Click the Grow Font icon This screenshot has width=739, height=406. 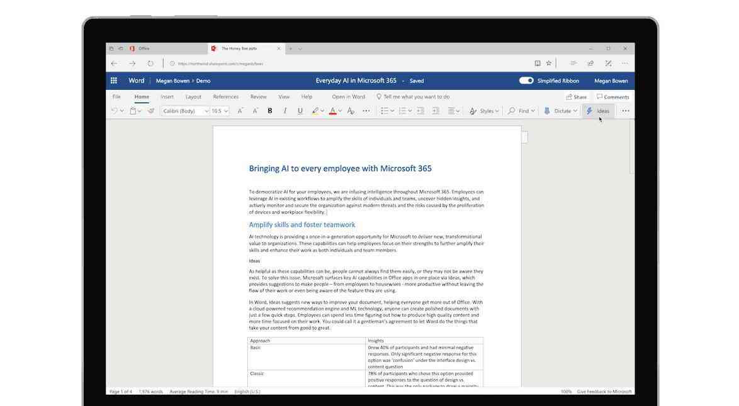tap(240, 111)
